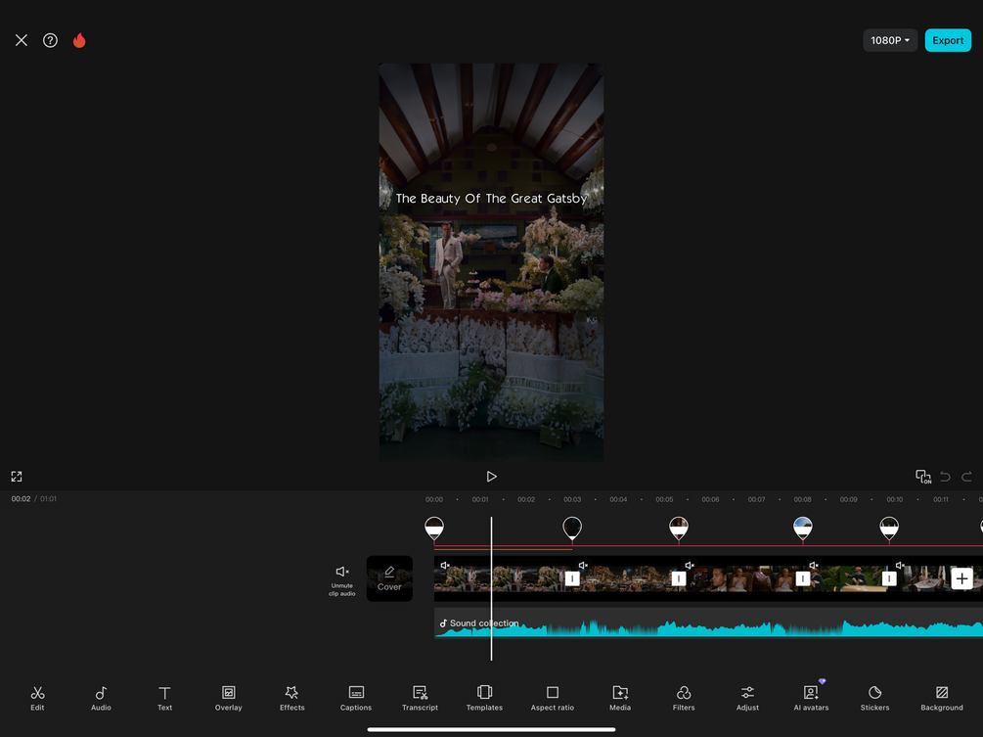This screenshot has width=983, height=737.
Task: Open transition between fourth and fifth clips
Action: click(x=889, y=578)
